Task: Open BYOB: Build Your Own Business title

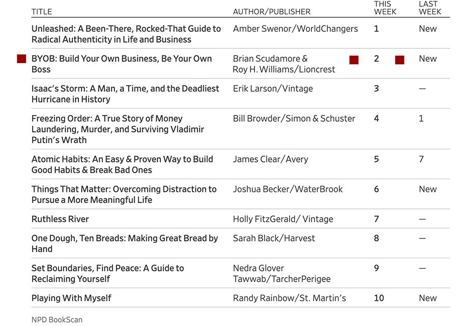Action: click(121, 64)
